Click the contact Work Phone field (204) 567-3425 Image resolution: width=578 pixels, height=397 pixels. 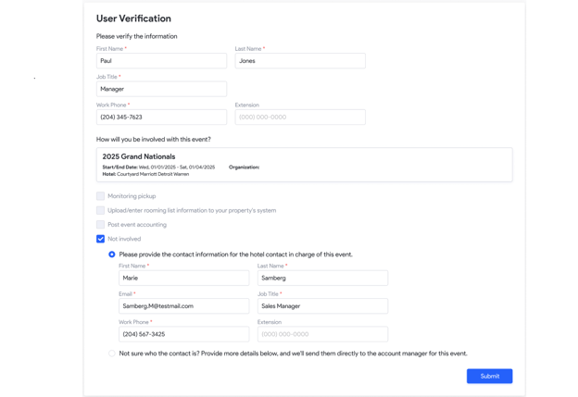point(184,334)
